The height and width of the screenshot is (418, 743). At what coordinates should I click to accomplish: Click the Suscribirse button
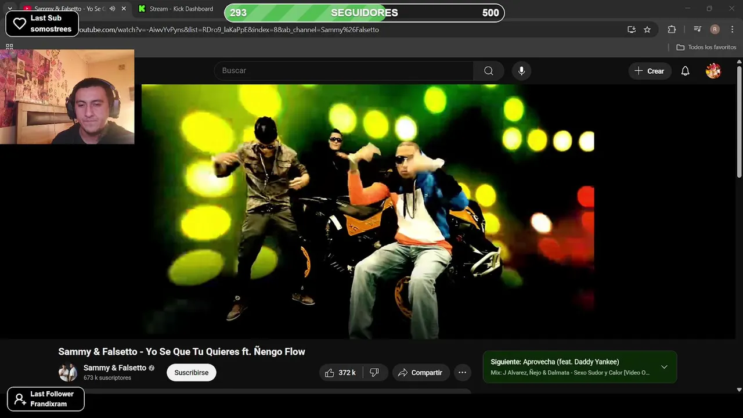tap(192, 373)
